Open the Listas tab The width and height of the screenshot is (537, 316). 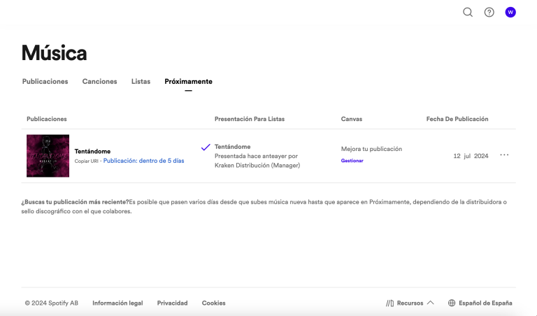click(141, 81)
